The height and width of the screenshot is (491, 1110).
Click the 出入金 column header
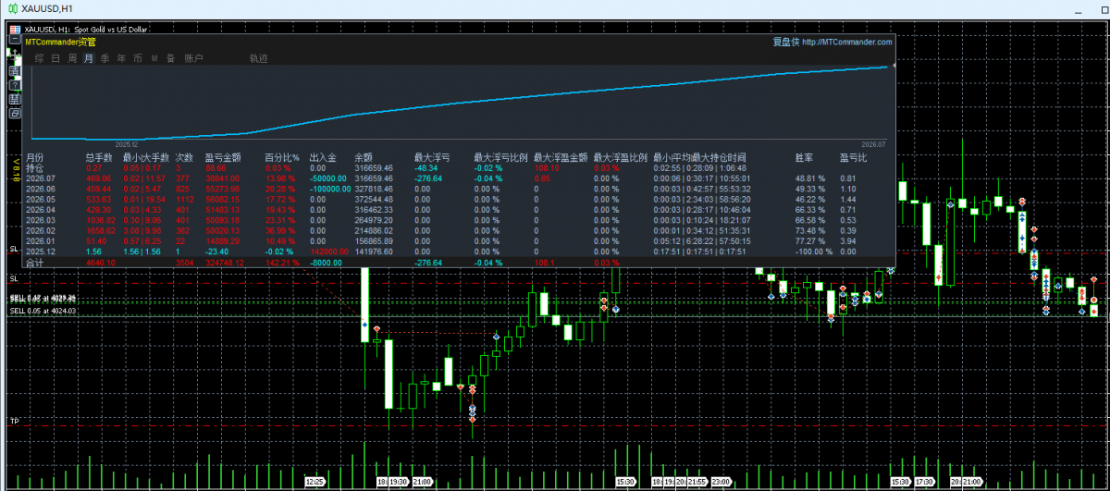(323, 158)
